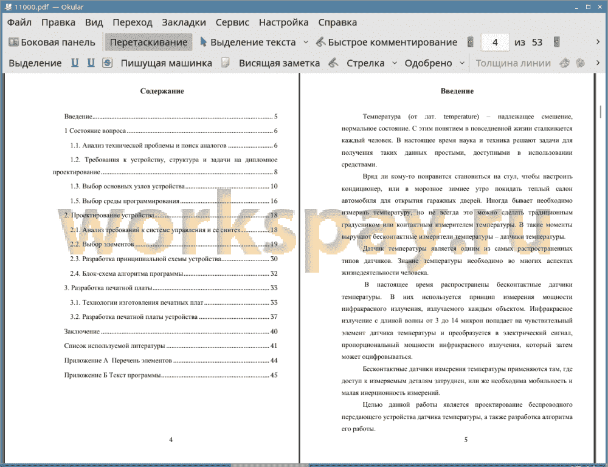Click the inline note page icon
This screenshot has height=467, width=608.
pos(226,63)
